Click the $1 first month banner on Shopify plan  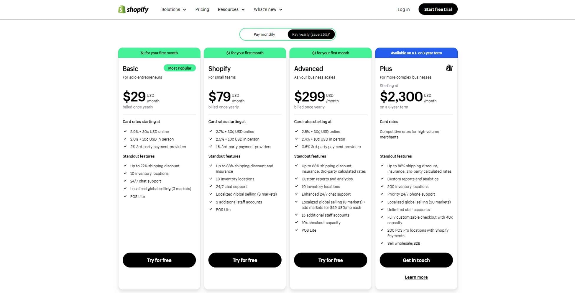tap(245, 53)
